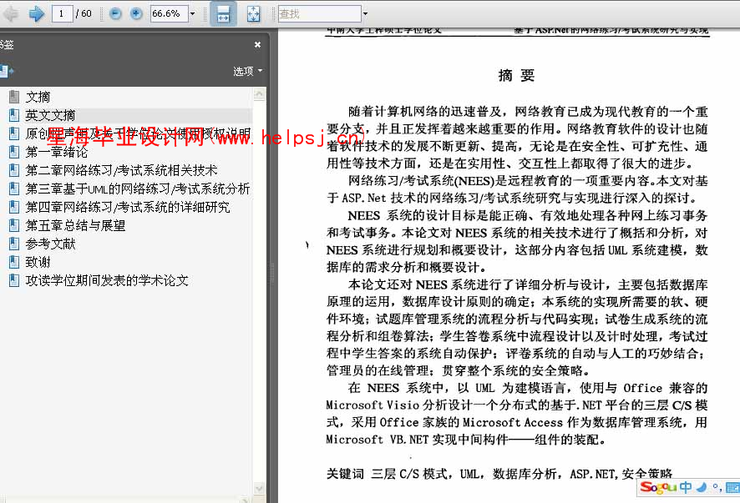
Task: Toggle Sogou half/full-width moon icon
Action: coord(702,487)
